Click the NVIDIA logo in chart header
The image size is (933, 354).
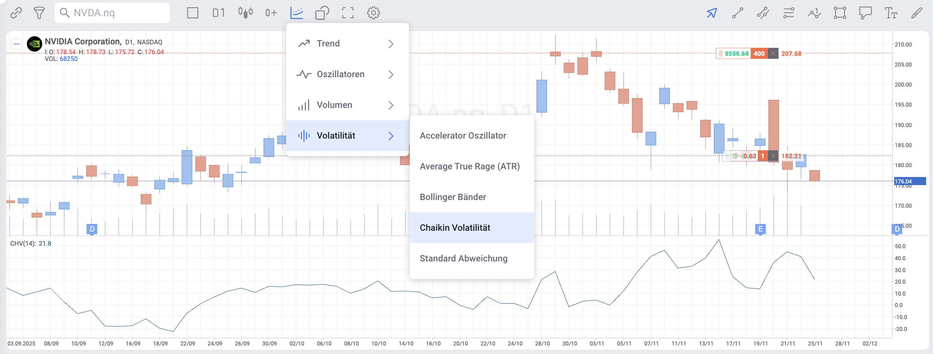35,44
